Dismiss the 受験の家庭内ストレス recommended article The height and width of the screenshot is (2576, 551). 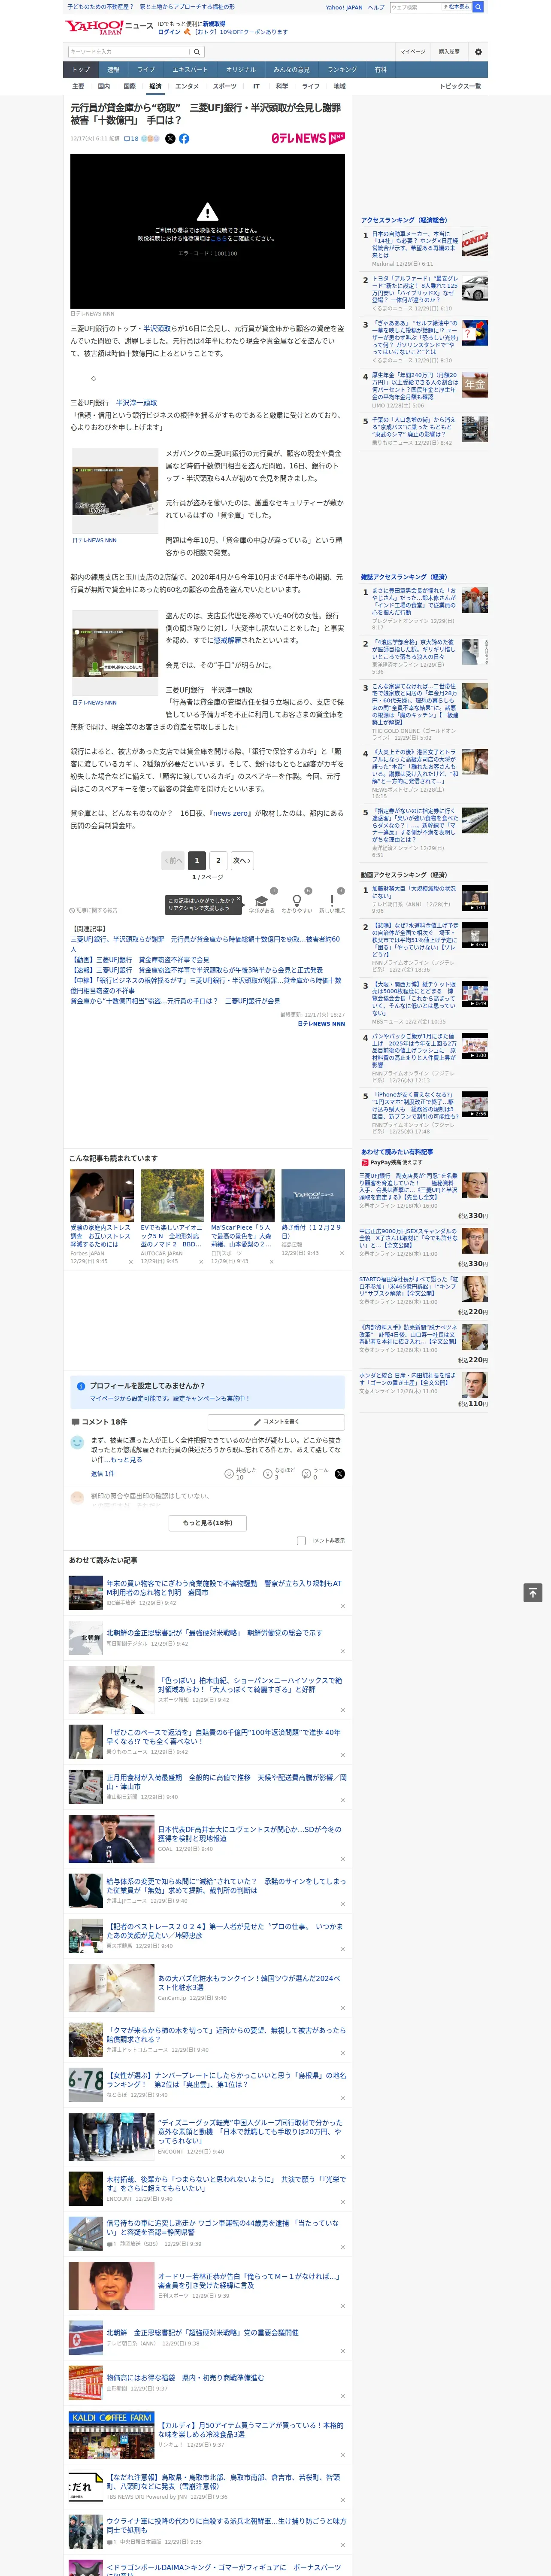tap(130, 1261)
